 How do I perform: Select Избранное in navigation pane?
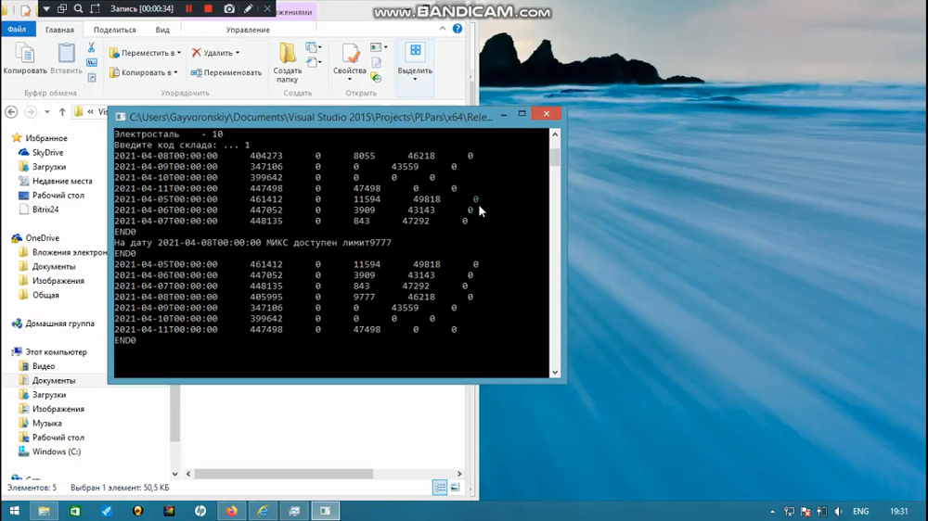click(46, 138)
